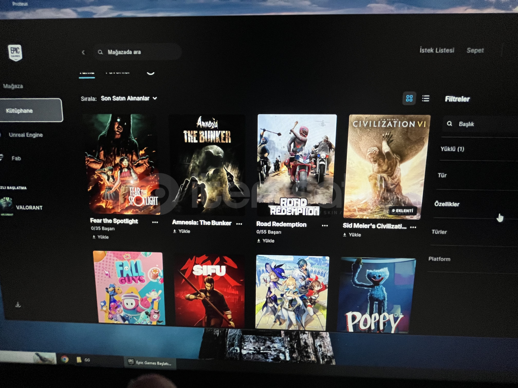Click Yükle under Road Redemption
Image resolution: width=518 pixels, height=388 pixels.
(266, 241)
